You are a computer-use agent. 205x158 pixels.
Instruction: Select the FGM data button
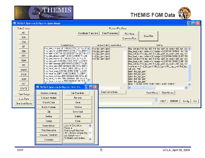[x=24, y=60]
